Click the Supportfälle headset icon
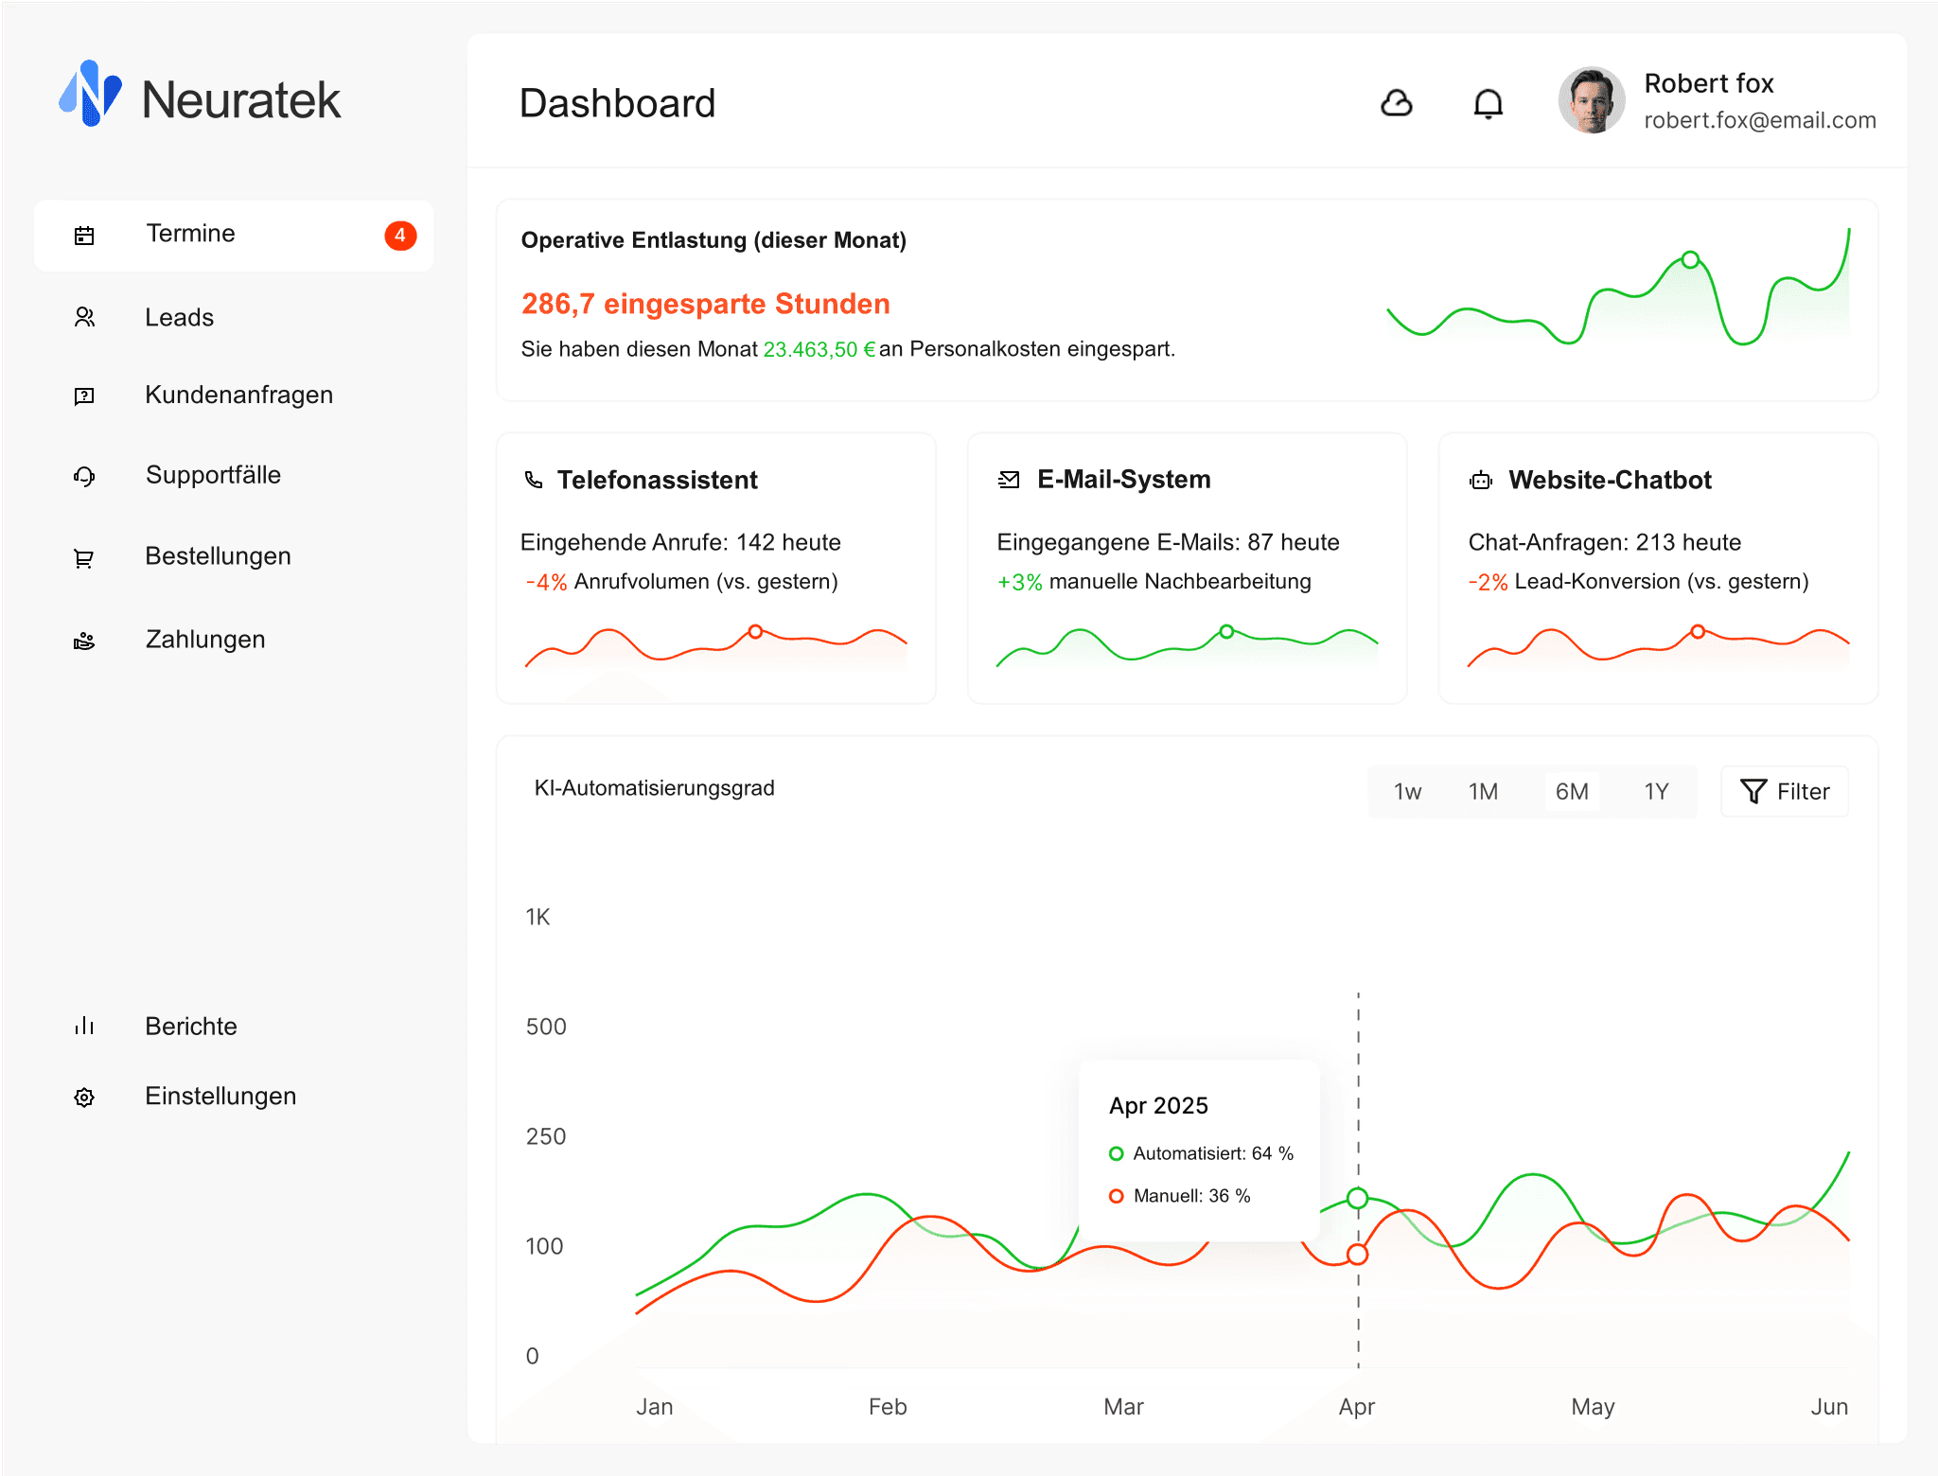1938x1476 pixels. (84, 476)
